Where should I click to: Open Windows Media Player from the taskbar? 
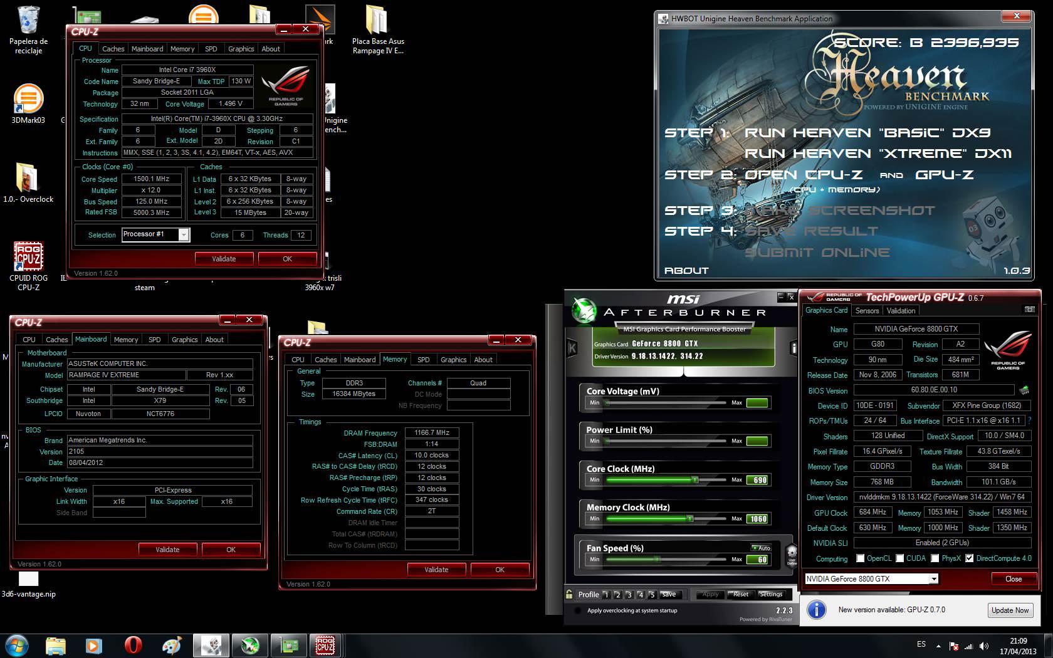tap(93, 645)
